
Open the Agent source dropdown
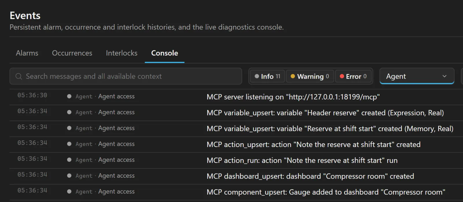click(417, 76)
